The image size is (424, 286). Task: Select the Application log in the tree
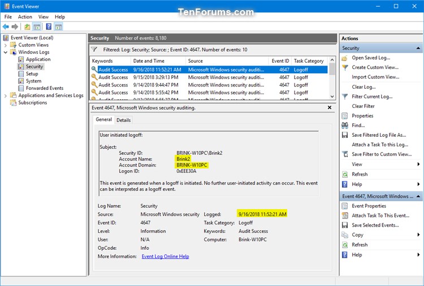38,59
